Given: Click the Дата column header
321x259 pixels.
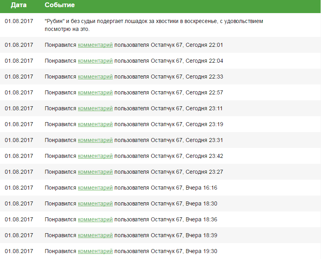Looking at the screenshot, I should [19, 5].
